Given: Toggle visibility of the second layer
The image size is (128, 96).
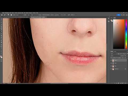Looking at the screenshot, I should pos(111,63).
